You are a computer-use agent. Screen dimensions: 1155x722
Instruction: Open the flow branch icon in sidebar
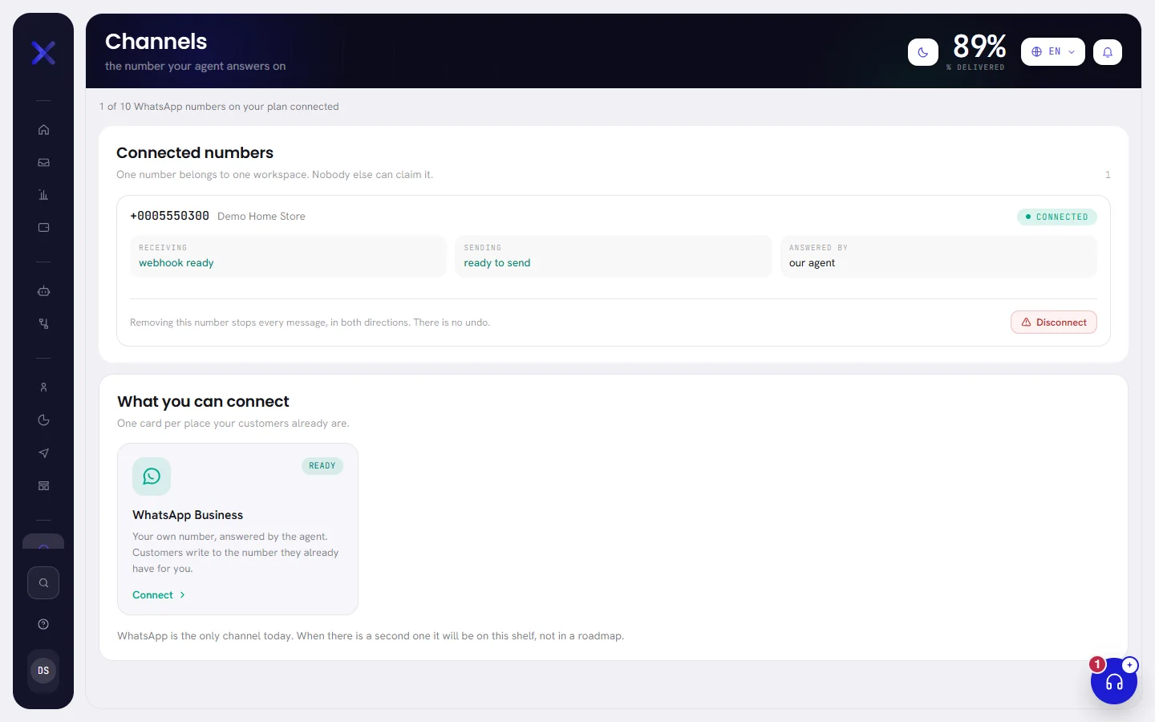point(43,324)
